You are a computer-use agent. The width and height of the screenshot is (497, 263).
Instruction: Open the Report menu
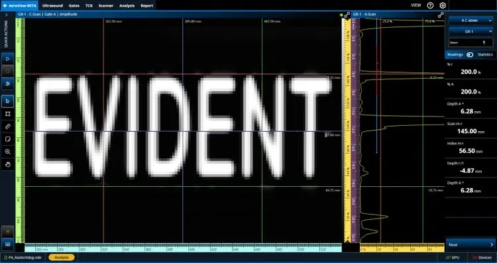click(x=146, y=5)
